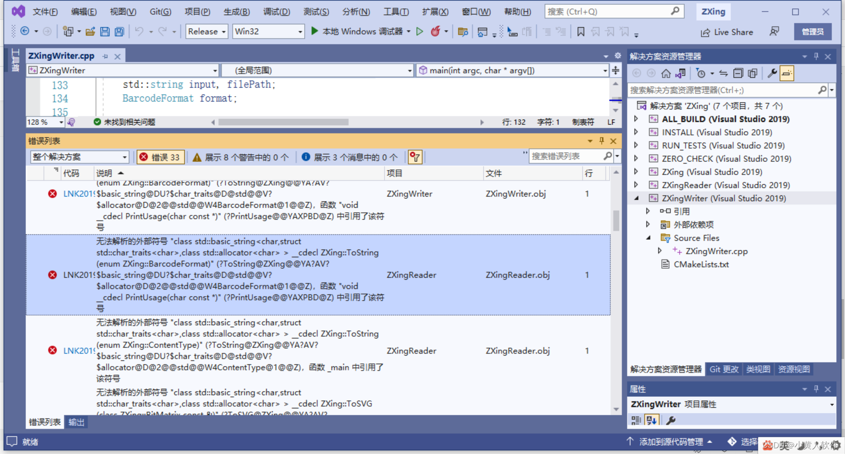Open Solution Explorer properties wrench

point(772,73)
